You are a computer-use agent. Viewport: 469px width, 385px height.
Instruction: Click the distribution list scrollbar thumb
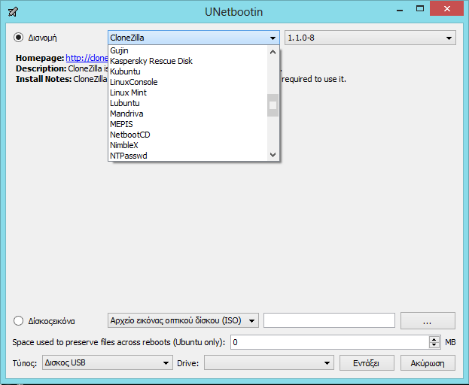[273, 105]
